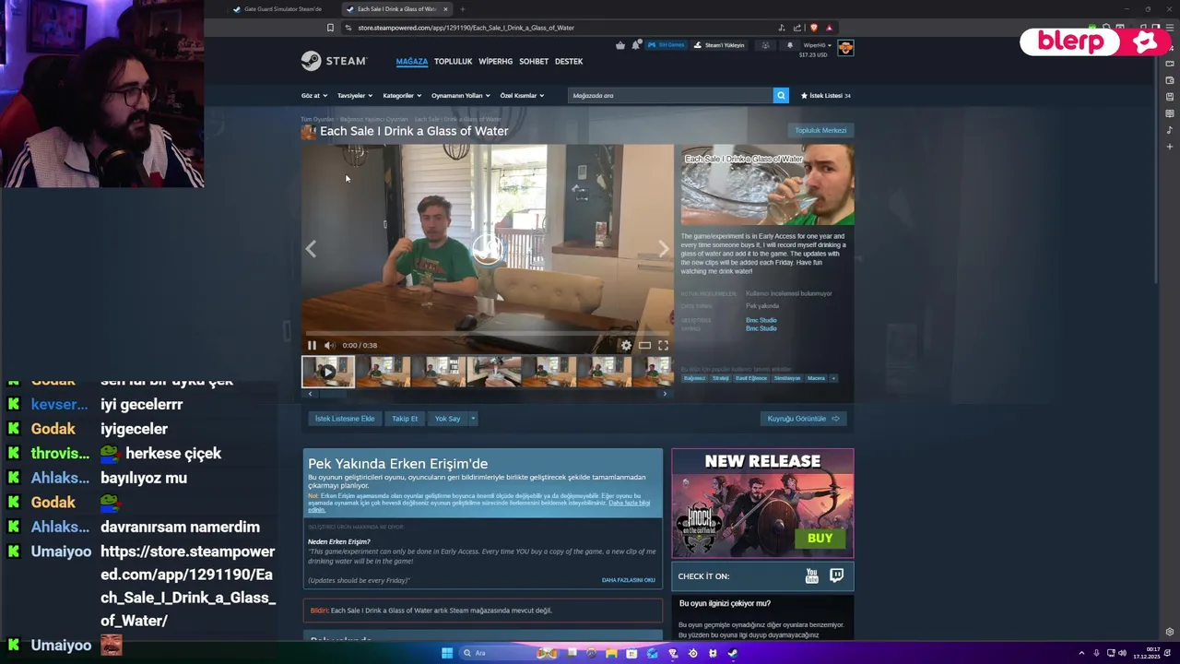Image resolution: width=1180 pixels, height=664 pixels.
Task: Open the Twitch icon under Check it on
Action: (x=836, y=575)
